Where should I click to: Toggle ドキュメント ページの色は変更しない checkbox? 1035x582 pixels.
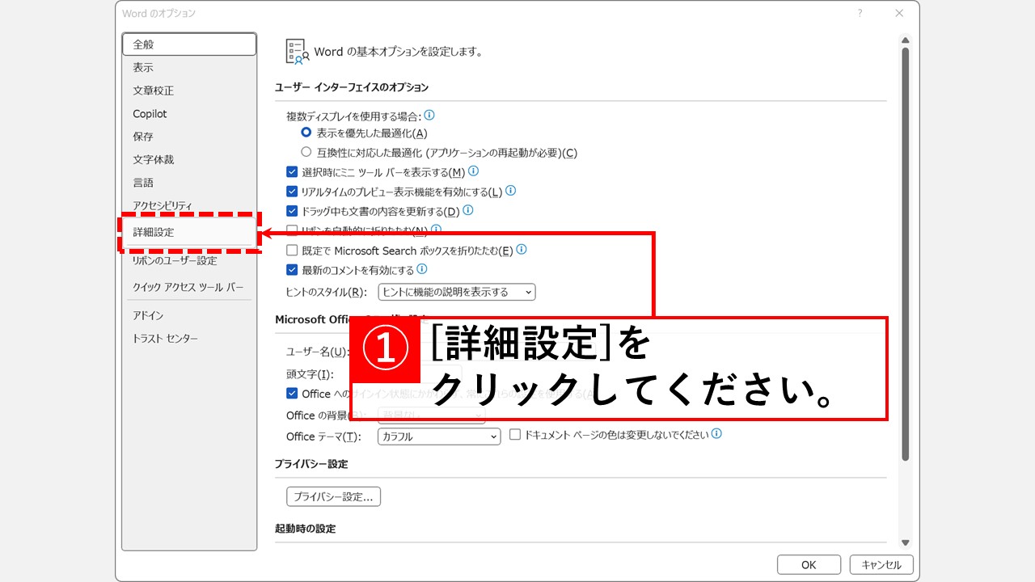tap(515, 434)
